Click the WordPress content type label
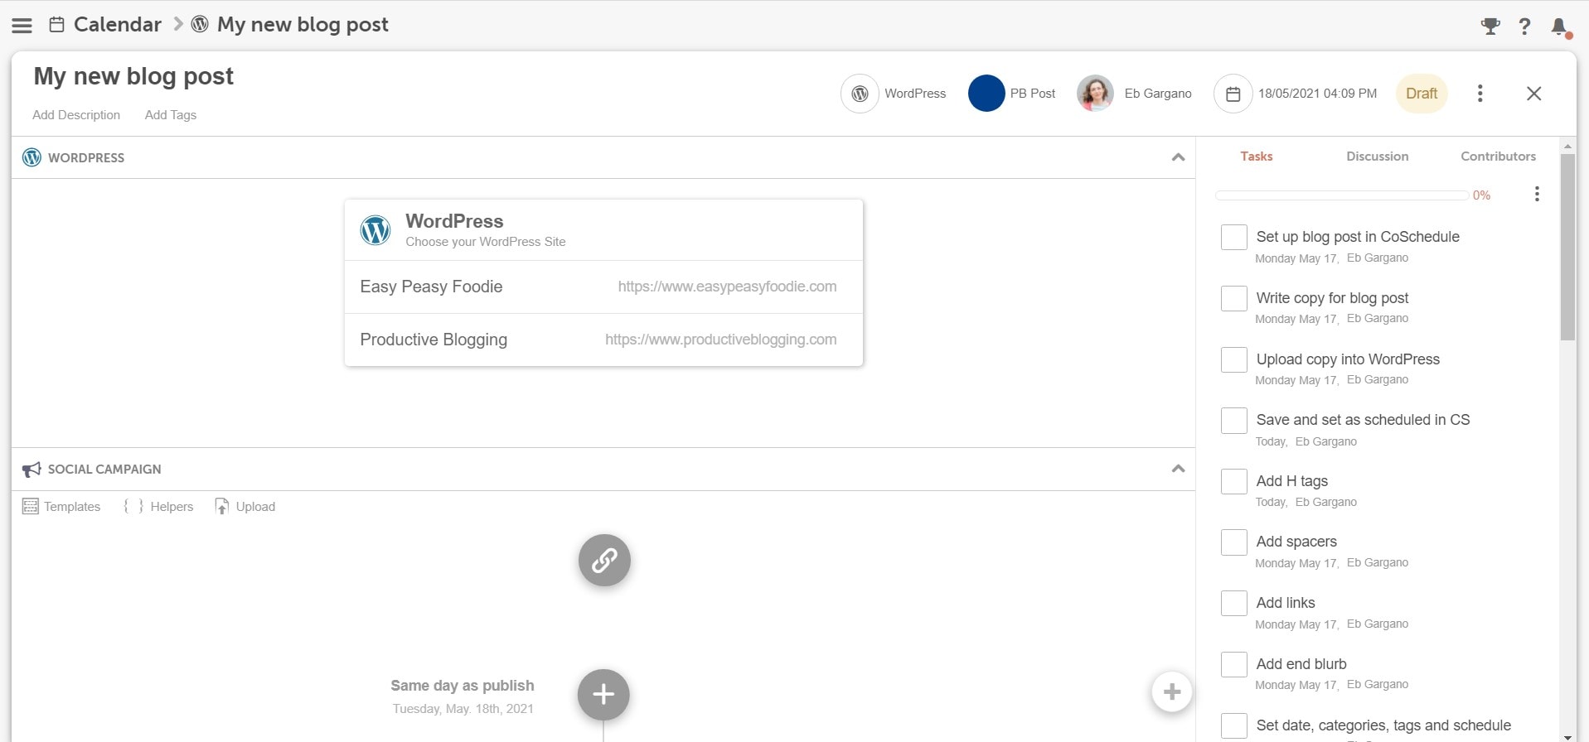The width and height of the screenshot is (1589, 742). click(915, 94)
